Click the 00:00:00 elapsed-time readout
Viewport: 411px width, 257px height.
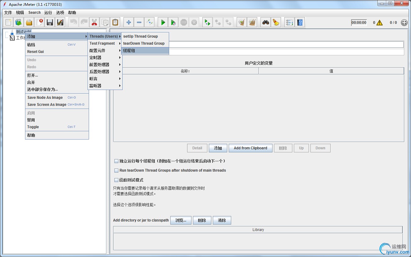coord(359,23)
